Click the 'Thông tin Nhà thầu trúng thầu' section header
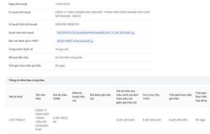 (27, 80)
